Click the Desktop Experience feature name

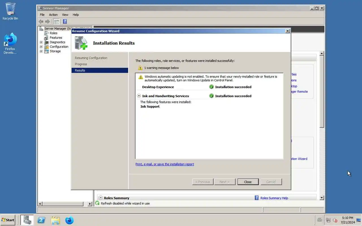158,87
